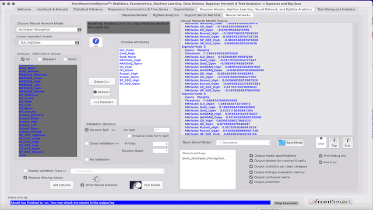Screen dimensions: 373x210
Task: Select the Neural Networks sub-tab
Action: [238, 15]
